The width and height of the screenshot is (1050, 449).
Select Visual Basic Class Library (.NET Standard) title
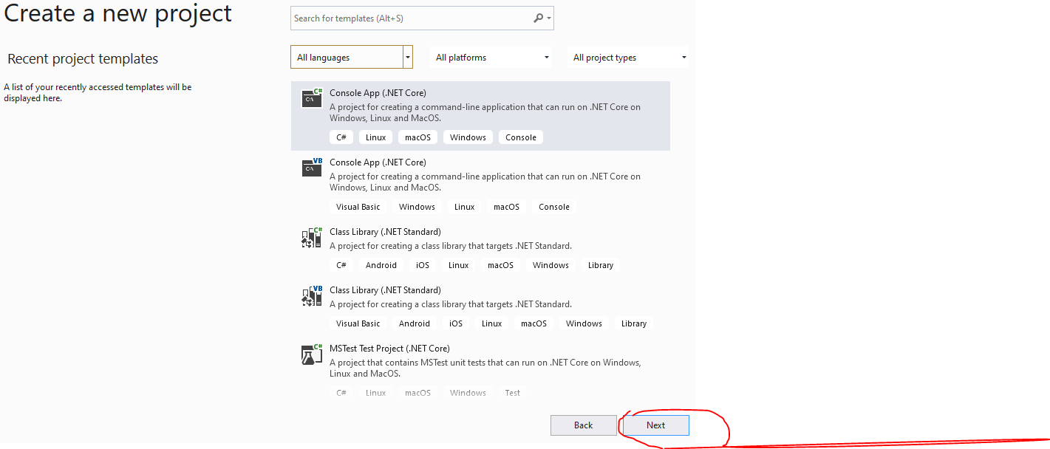[x=385, y=290]
